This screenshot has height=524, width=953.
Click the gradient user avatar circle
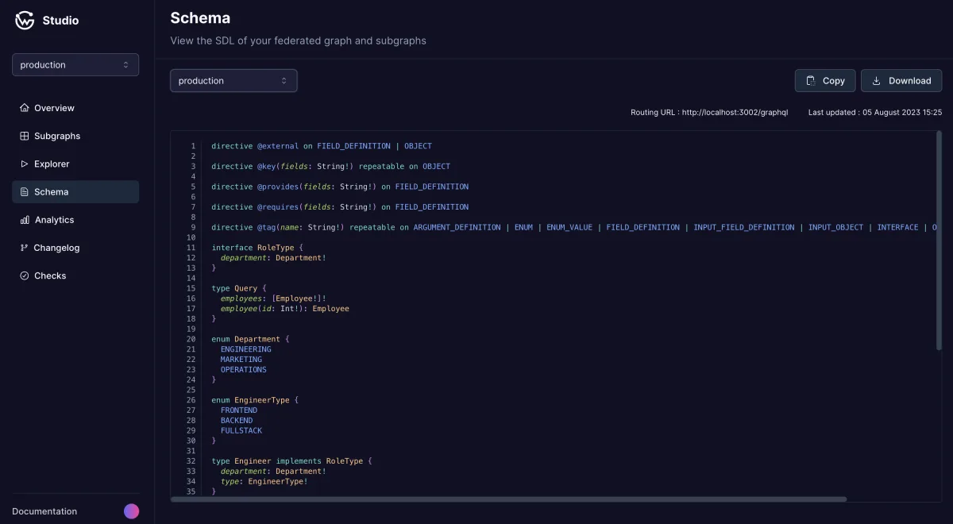pyautogui.click(x=132, y=511)
